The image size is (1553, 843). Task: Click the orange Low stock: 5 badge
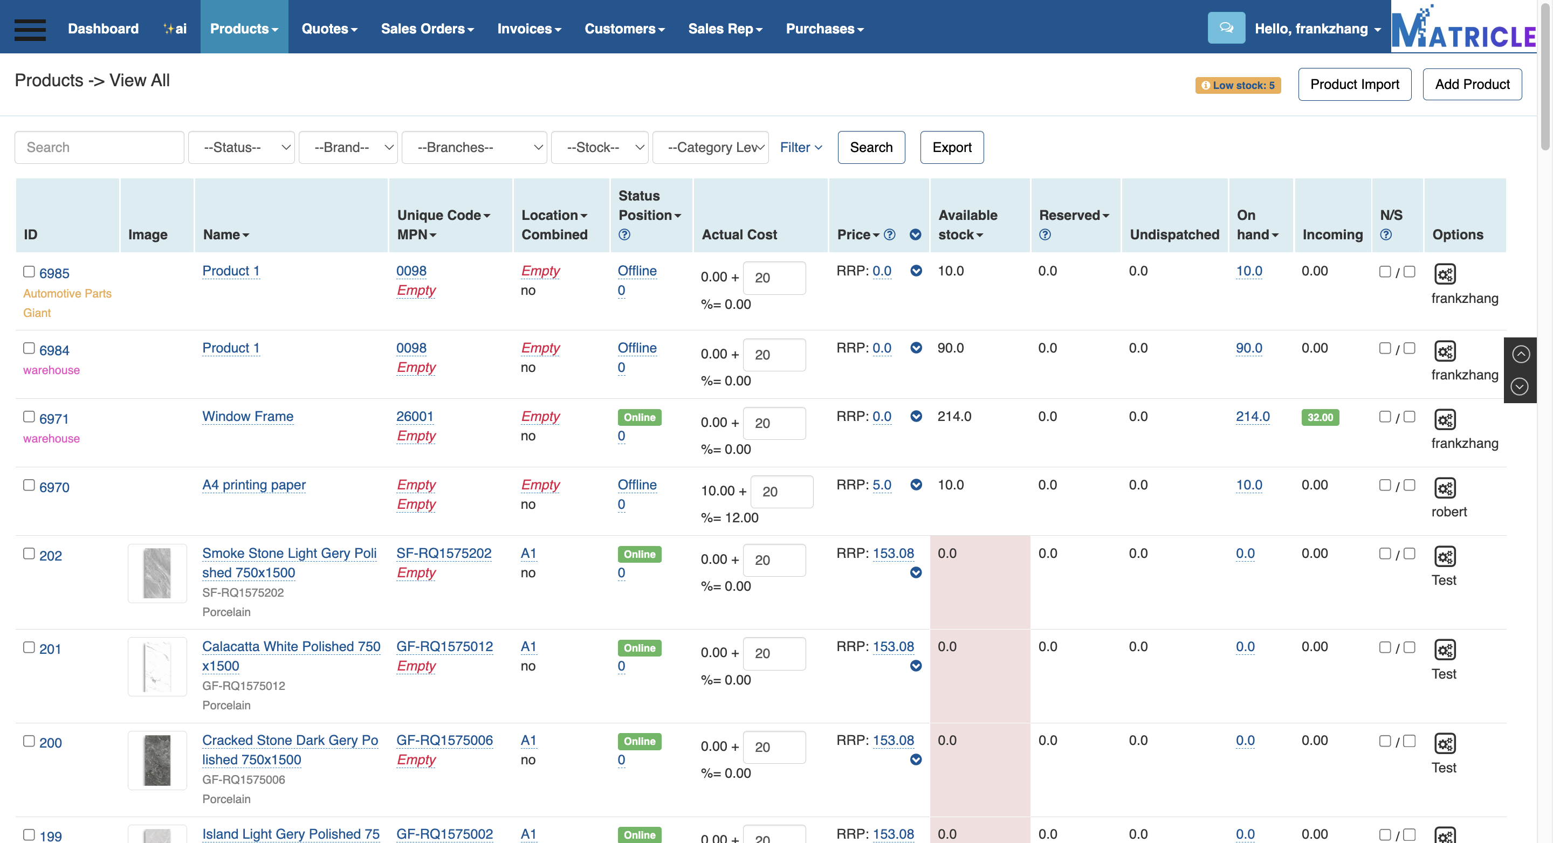tap(1238, 85)
